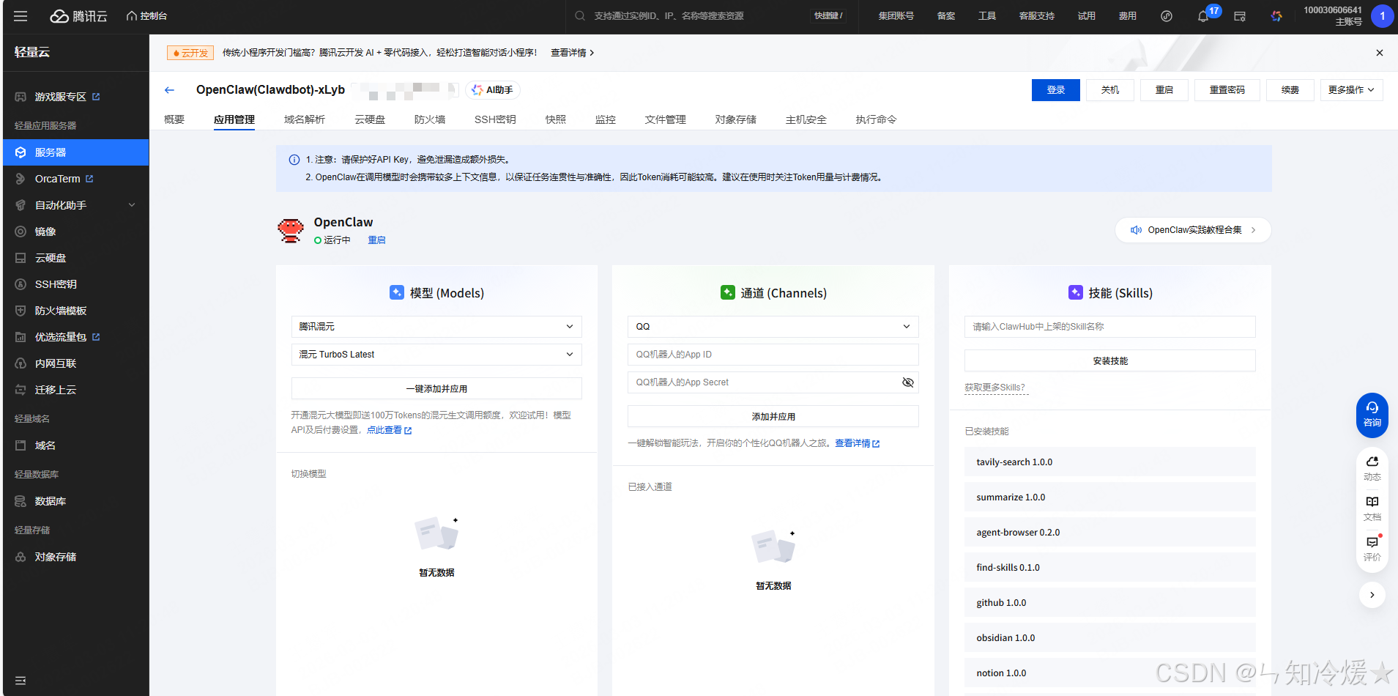This screenshot has height=696, width=1398.
Task: Click the 重置密码 button
Action: click(x=1227, y=90)
